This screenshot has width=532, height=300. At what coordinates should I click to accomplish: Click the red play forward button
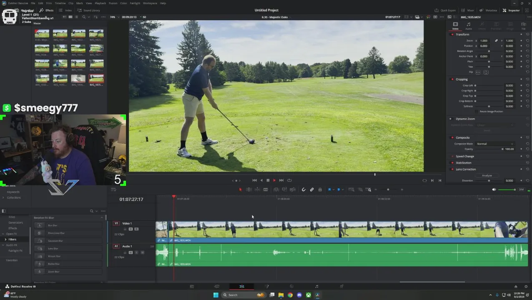274,180
